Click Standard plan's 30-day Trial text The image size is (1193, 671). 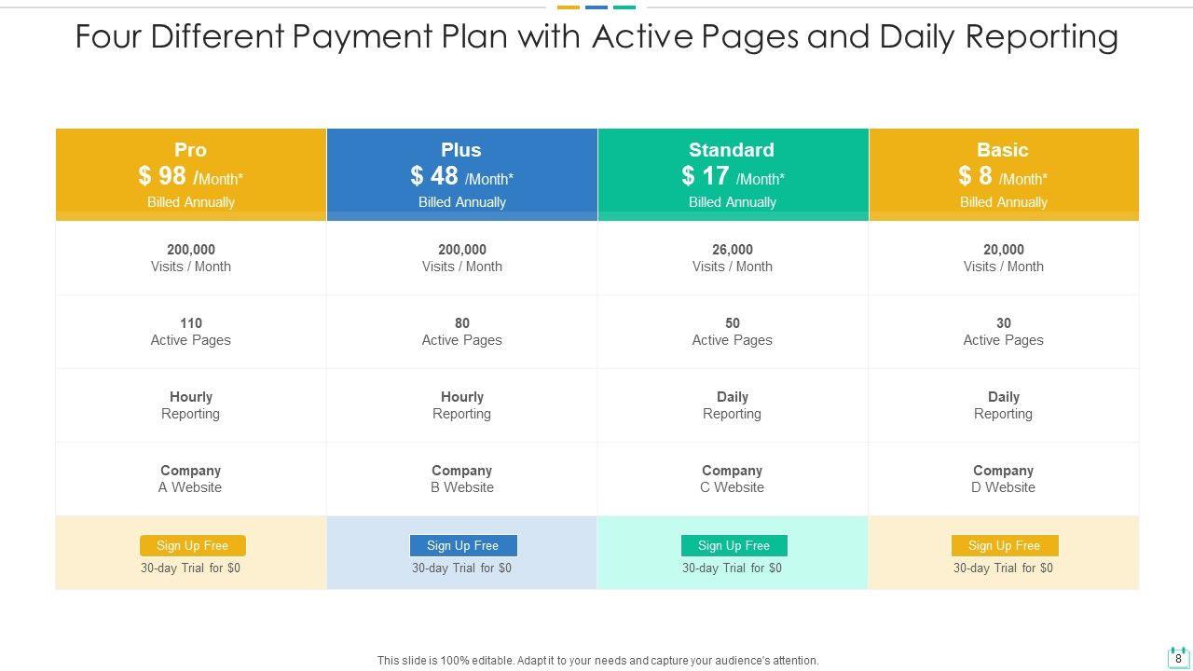[732, 568]
